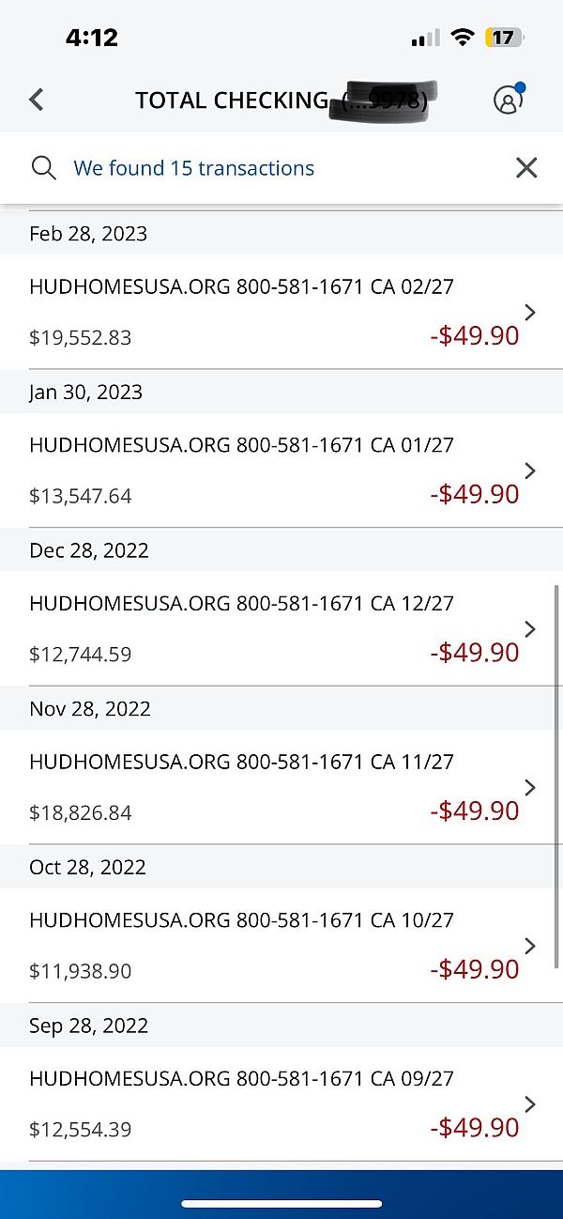Open Jan 30, 2023 transaction chevron

(530, 471)
